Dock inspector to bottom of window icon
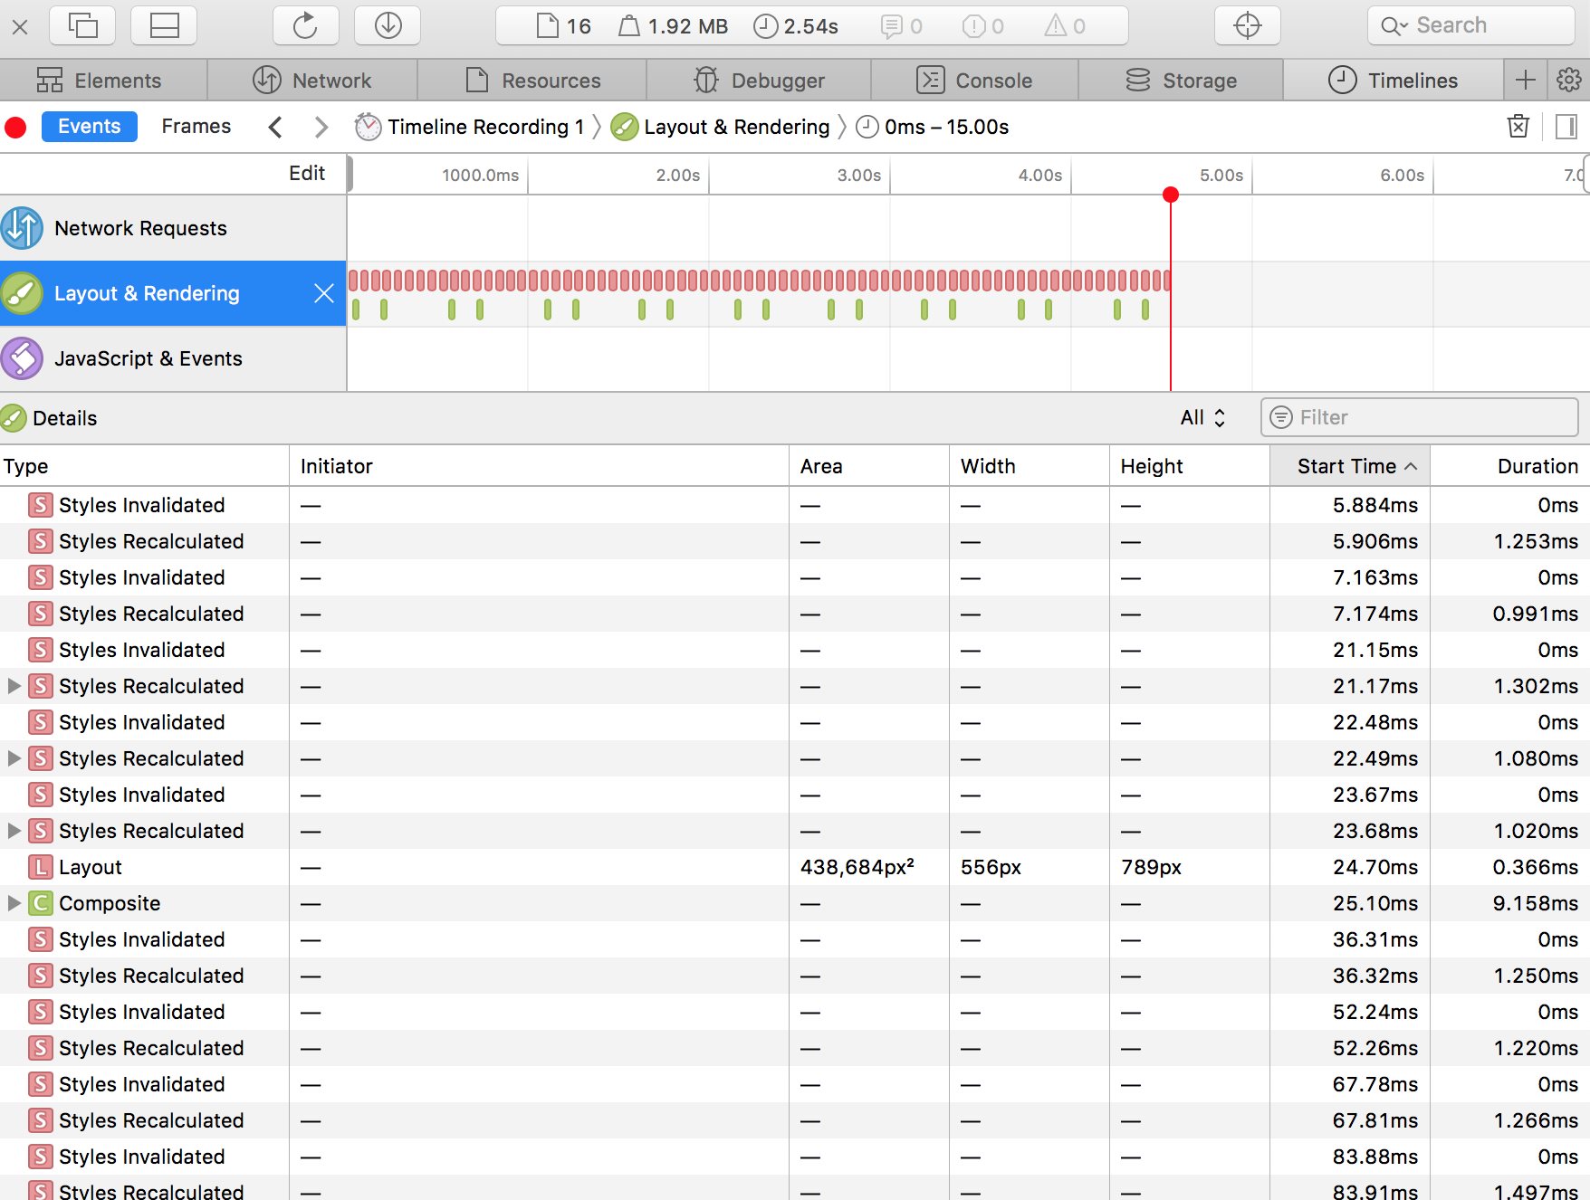Screen dimensions: 1590x1200 (x=164, y=25)
